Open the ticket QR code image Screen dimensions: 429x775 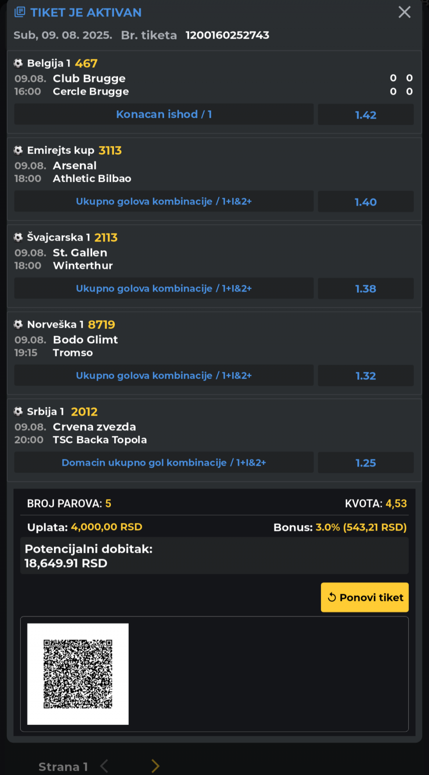pos(78,674)
